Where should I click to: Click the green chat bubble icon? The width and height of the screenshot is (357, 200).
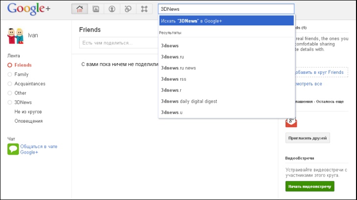tap(13, 149)
